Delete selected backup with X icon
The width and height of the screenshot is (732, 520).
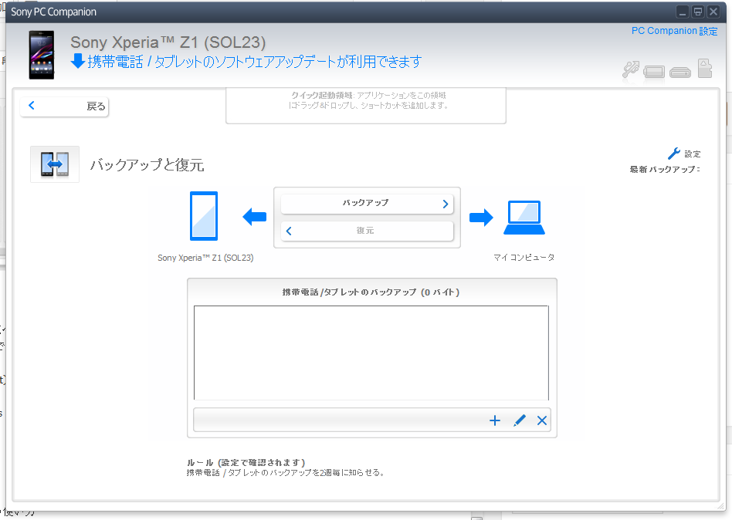tap(542, 420)
